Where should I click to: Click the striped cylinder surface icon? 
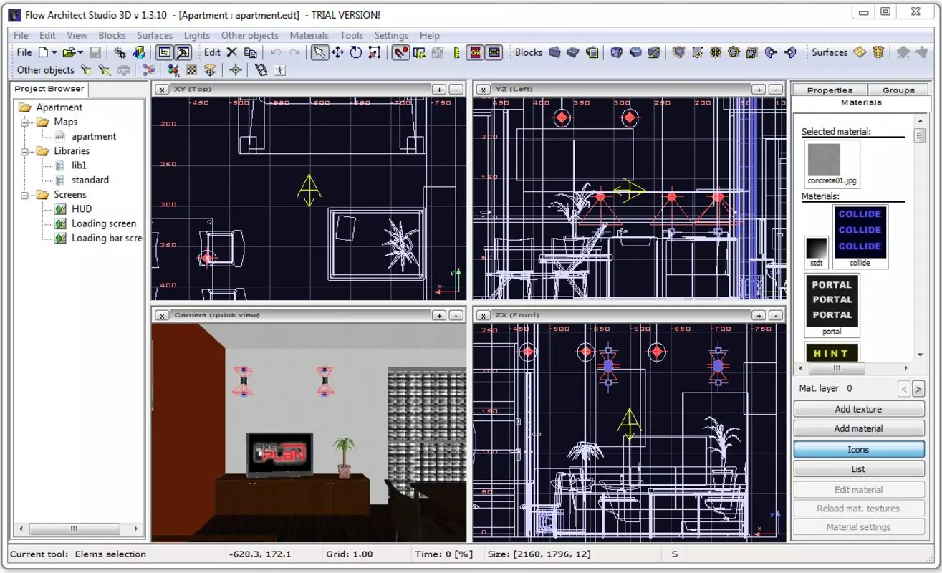(878, 52)
